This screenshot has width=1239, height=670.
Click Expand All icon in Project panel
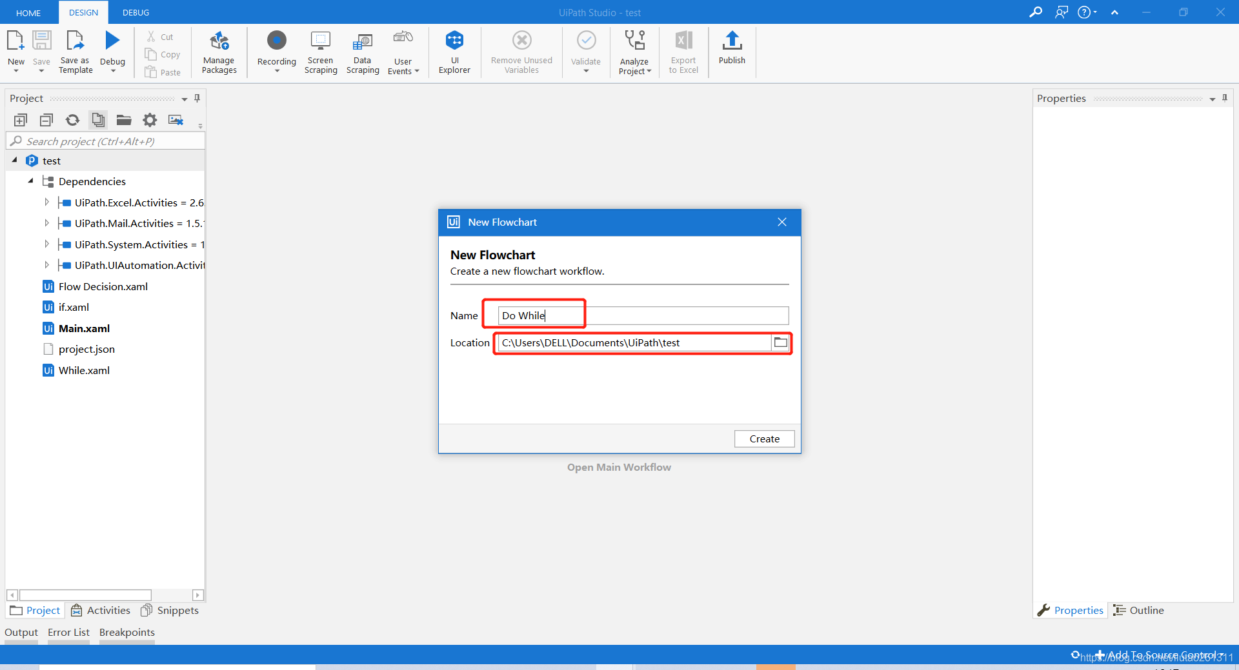(x=21, y=120)
